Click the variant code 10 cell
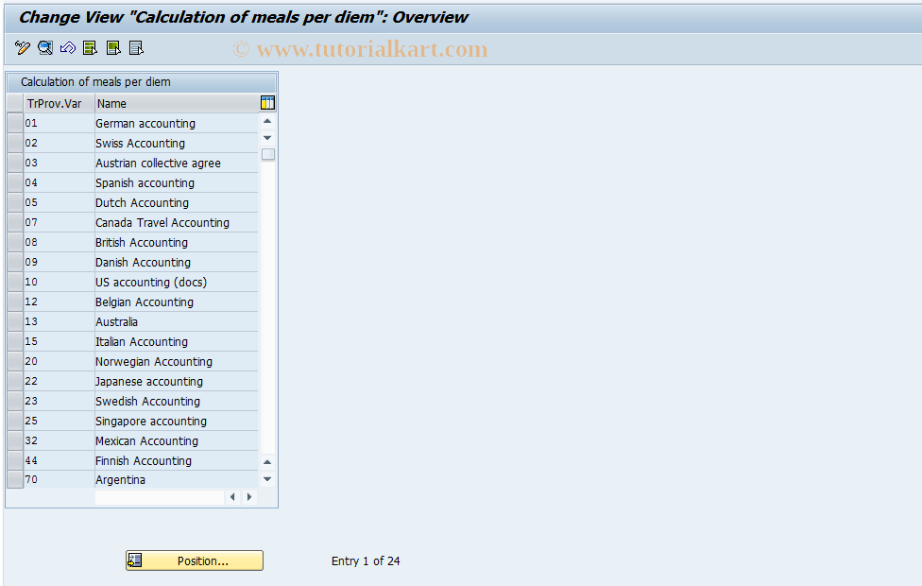This screenshot has height=586, width=922. 60,282
